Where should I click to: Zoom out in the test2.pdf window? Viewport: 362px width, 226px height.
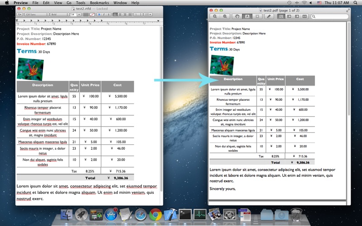coord(215,16)
